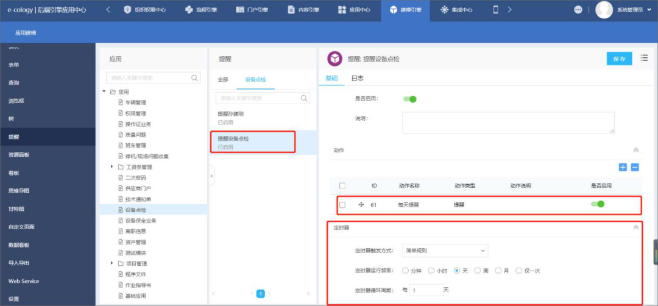Switch to 设备点检 tab in 提醒 panel
The width and height of the screenshot is (658, 306).
tap(255, 79)
